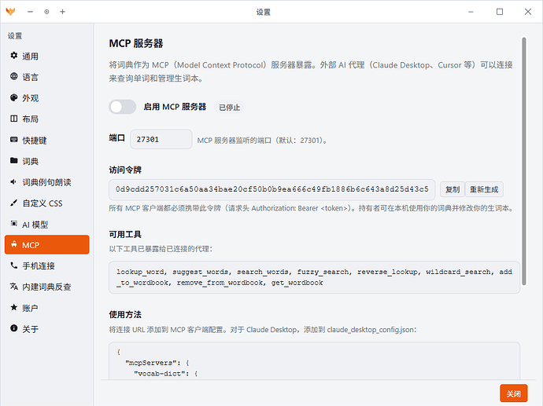The image size is (543, 406).
Task: Click the speaker icon for 词典例句朗读
Action: [14, 181]
